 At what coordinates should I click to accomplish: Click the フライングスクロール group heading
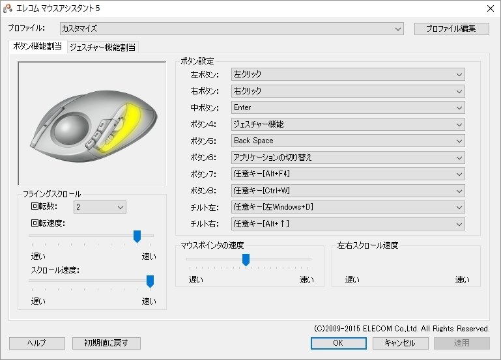[x=51, y=194]
